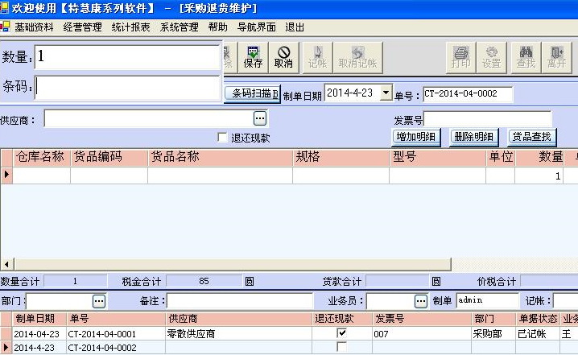Click the quantity cell showing 1 in detail row
The image size is (578, 355).
pos(539,175)
